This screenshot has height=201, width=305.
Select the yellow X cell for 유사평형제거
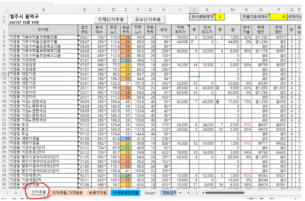(x=220, y=17)
